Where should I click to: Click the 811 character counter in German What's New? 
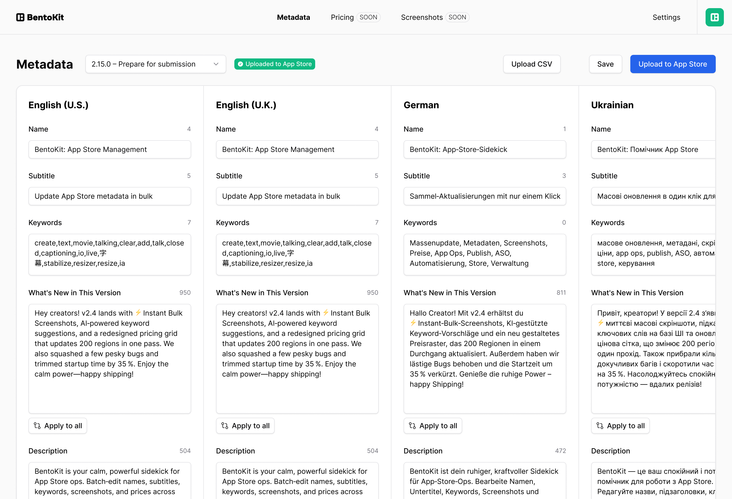pyautogui.click(x=561, y=293)
